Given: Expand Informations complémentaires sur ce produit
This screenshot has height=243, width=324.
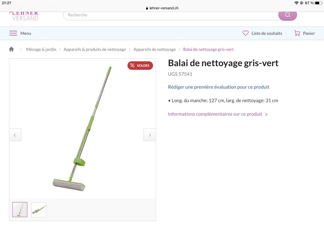Looking at the screenshot, I should (x=218, y=114).
